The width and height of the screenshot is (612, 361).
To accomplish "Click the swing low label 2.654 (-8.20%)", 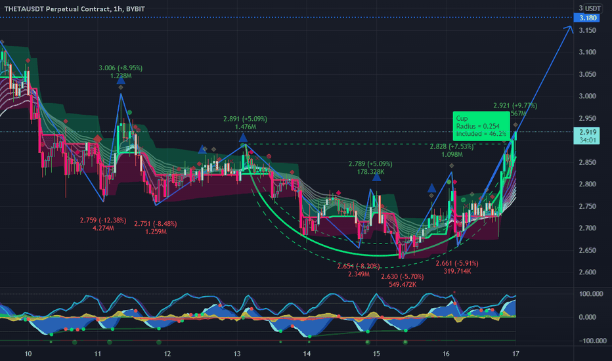I will [359, 266].
